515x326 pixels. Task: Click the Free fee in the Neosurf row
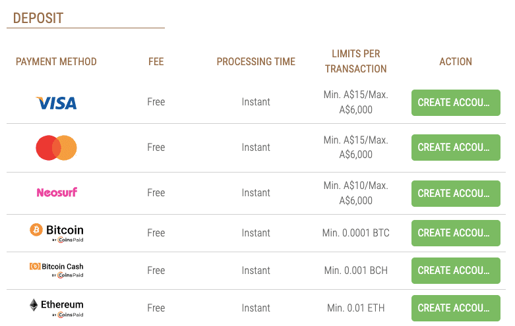point(156,193)
